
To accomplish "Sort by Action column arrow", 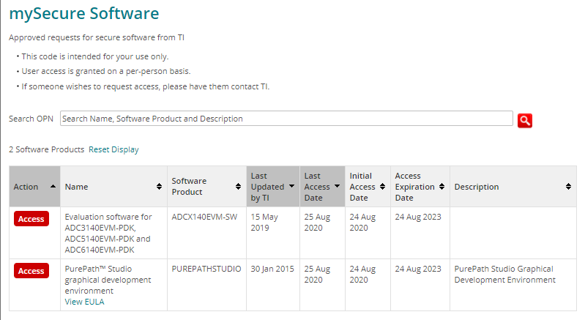I will (x=53, y=186).
